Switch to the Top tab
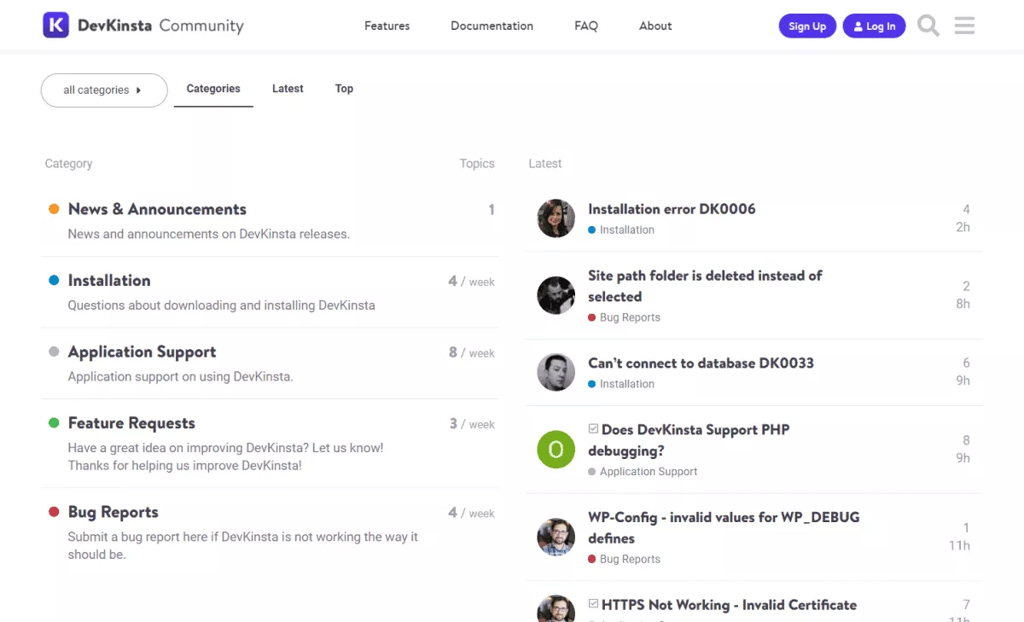This screenshot has width=1024, height=622. click(344, 89)
